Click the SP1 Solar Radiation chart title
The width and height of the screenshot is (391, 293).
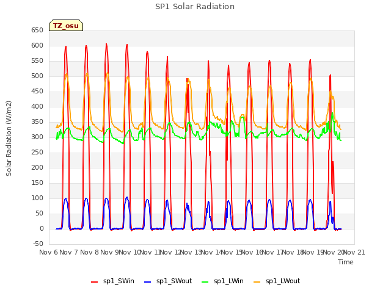coord(195,7)
